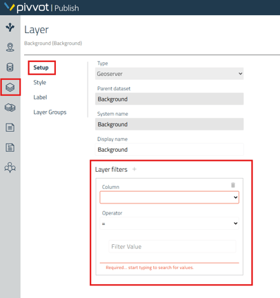Open the arrows hub icon in sidebar
280x298 pixels.
click(x=10, y=27)
